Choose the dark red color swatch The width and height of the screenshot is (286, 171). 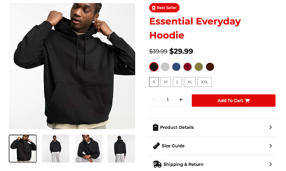187,67
